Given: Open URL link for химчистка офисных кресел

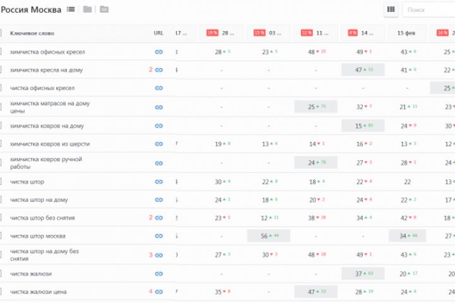Looking at the screenshot, I should click(159, 52).
